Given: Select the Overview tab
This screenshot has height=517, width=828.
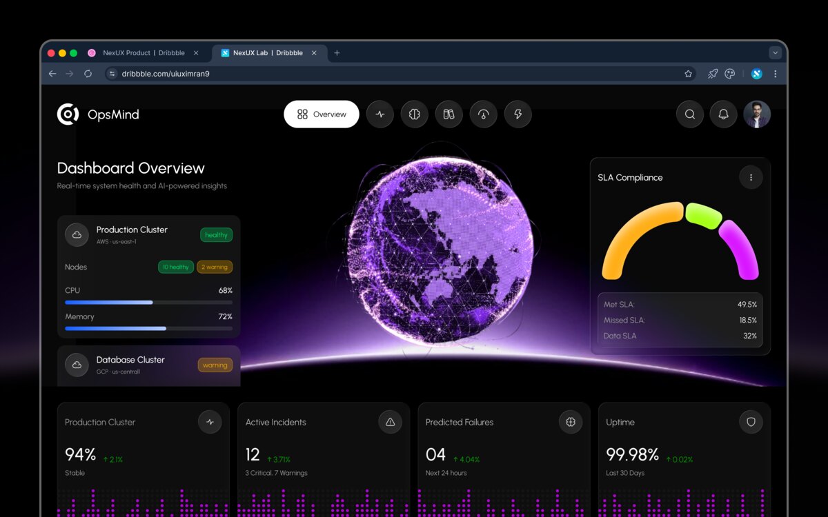Looking at the screenshot, I should click(x=322, y=114).
